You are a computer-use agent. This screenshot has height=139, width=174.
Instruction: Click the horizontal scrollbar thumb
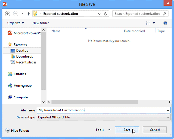[x=95, y=102]
